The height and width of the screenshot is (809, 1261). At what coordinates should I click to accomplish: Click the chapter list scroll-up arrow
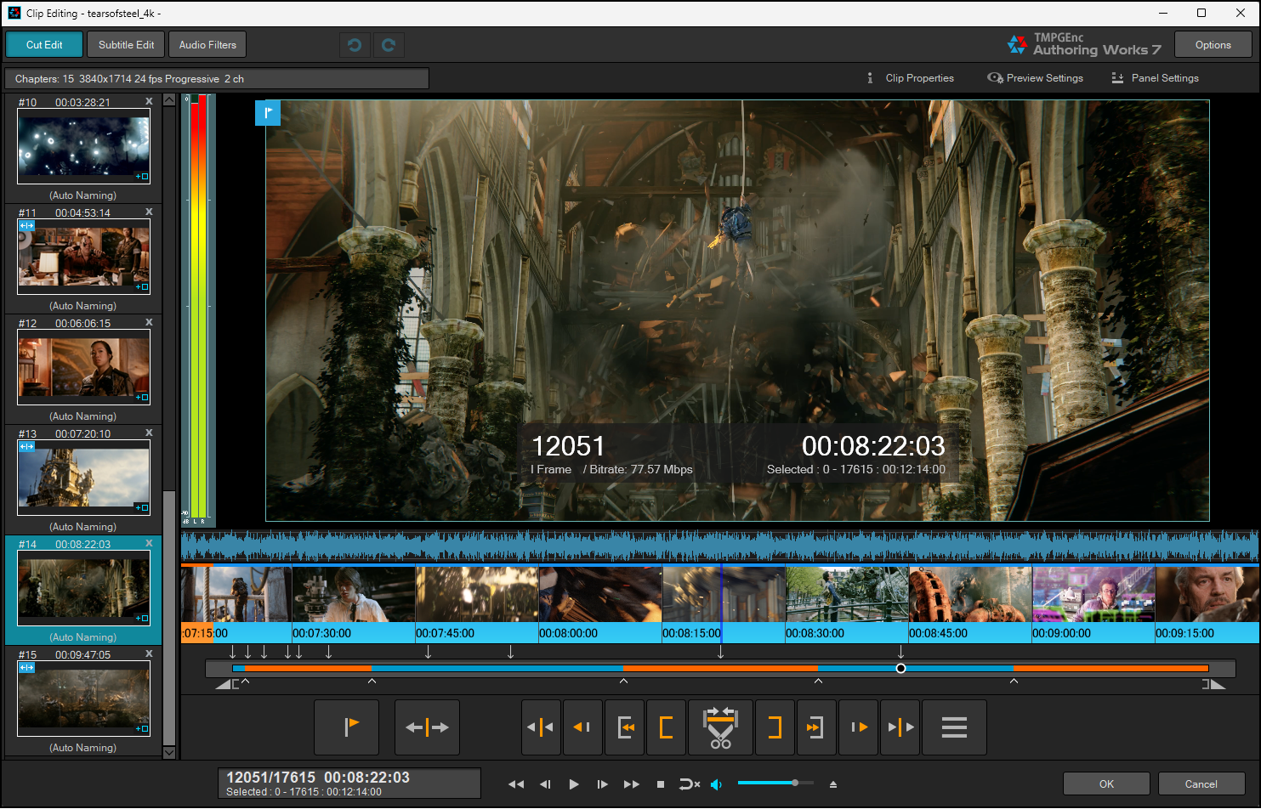coord(169,99)
